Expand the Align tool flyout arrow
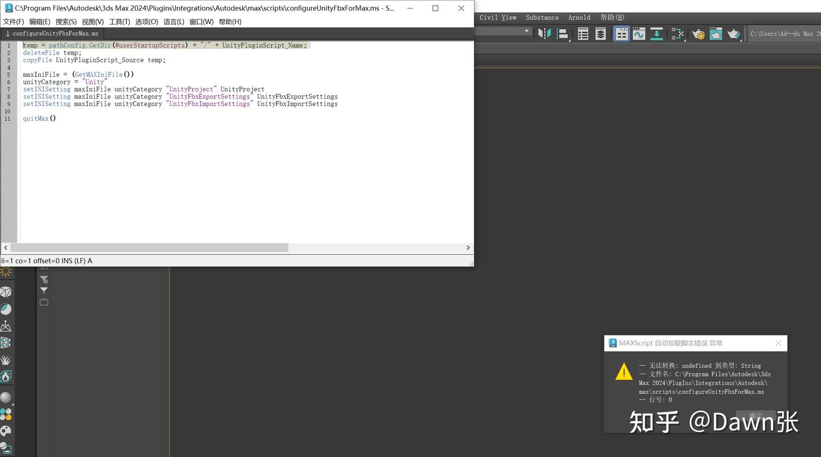The image size is (821, 457). point(568,40)
